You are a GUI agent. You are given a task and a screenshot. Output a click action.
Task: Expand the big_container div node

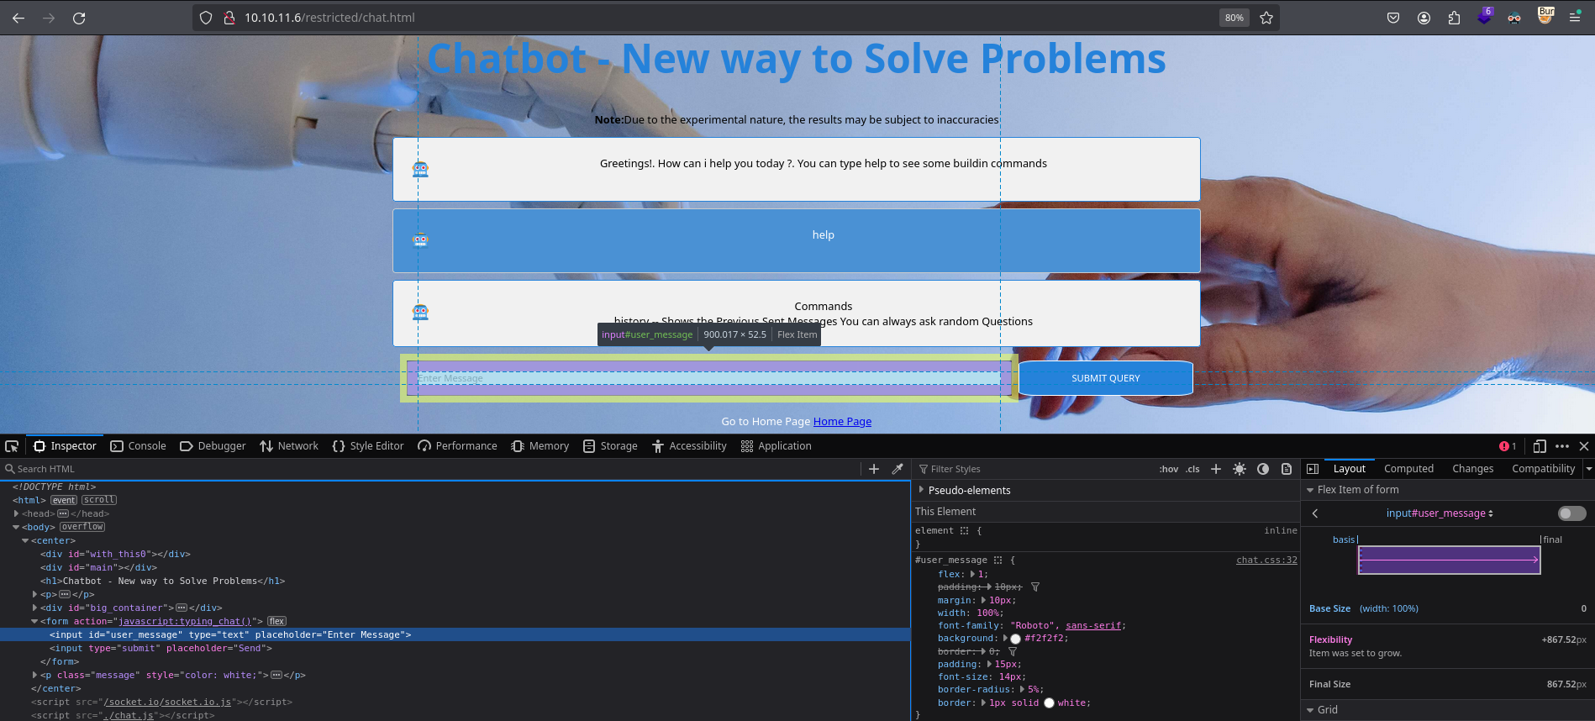34,608
